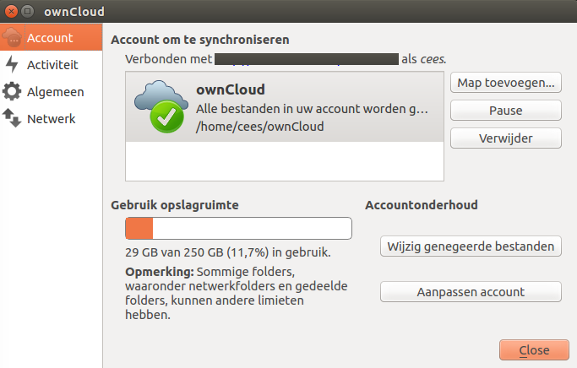This screenshot has height=368, width=577.
Task: Close the window via title bar button
Action: click(x=10, y=11)
